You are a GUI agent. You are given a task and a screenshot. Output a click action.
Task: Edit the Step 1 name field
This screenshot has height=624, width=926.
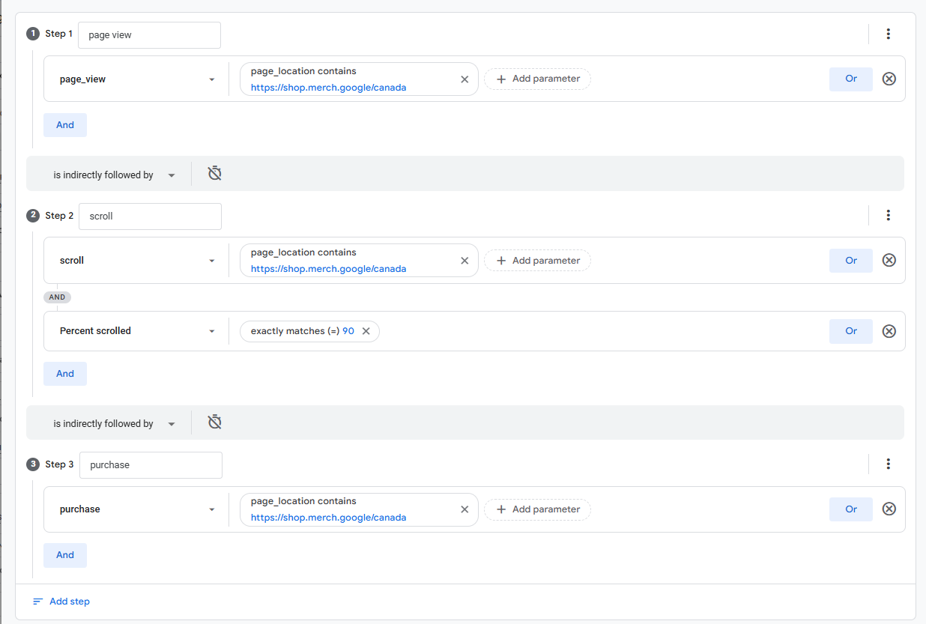[x=149, y=35]
